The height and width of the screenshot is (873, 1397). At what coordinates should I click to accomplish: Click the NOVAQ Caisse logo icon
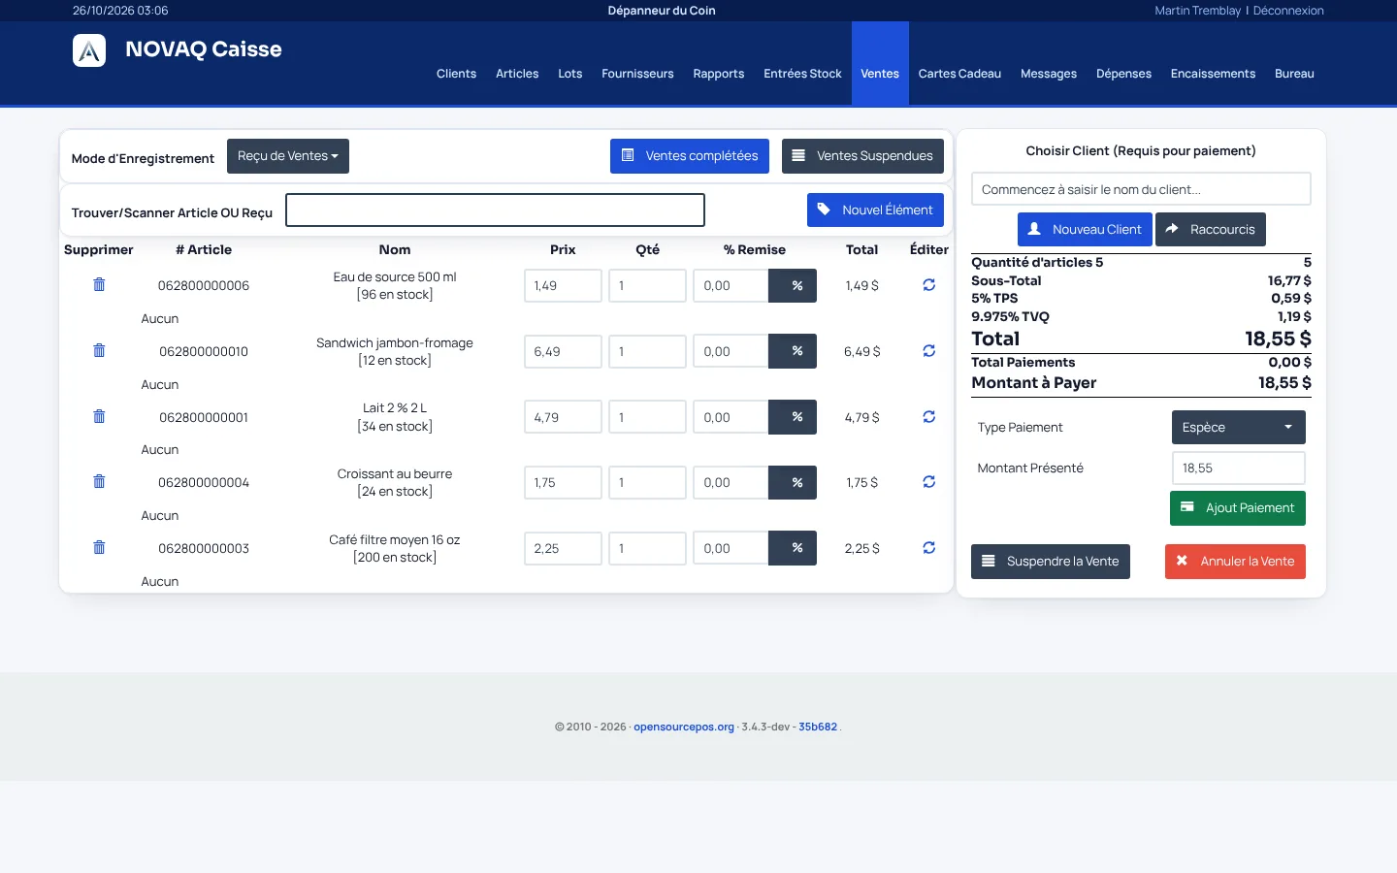pyautogui.click(x=89, y=50)
